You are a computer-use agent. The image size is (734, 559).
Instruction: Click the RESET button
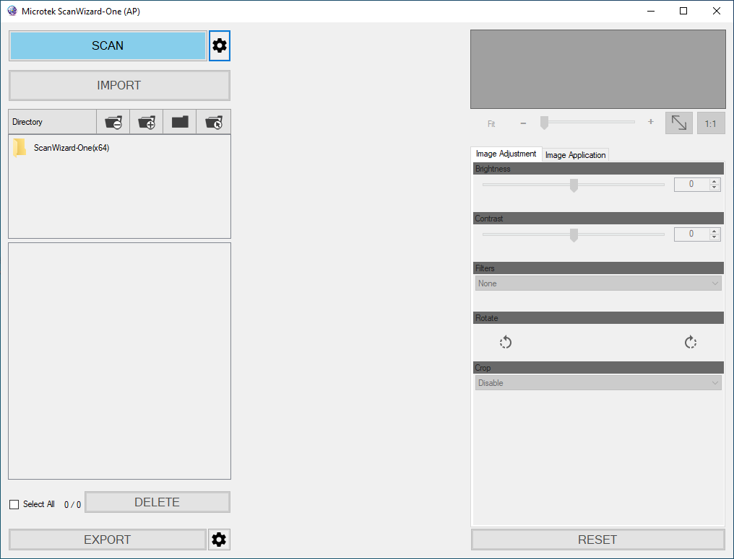tap(597, 539)
